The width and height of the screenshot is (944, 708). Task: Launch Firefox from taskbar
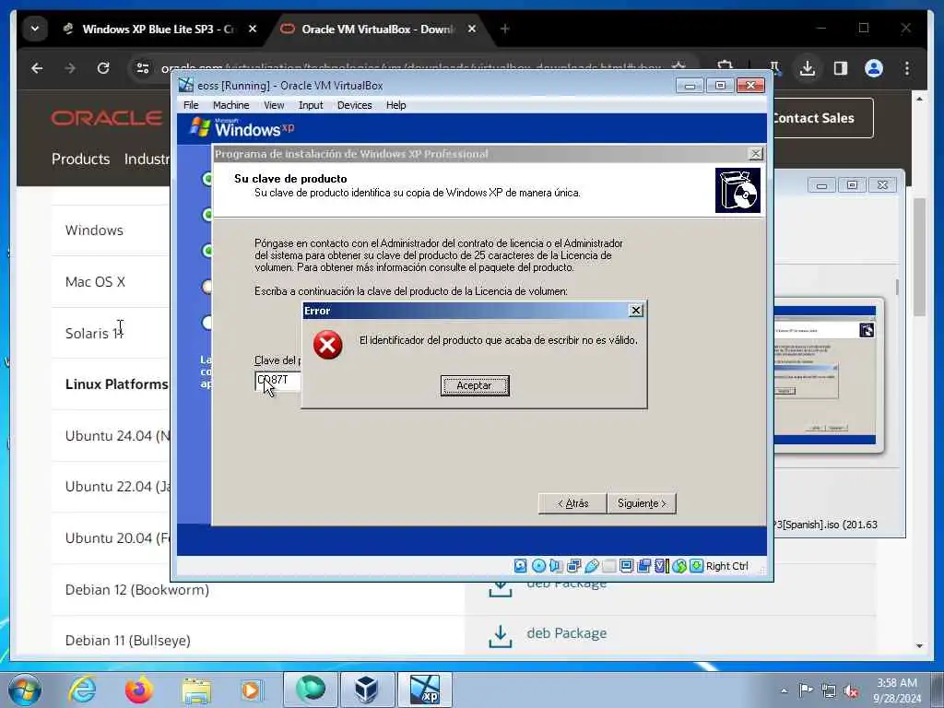(x=139, y=690)
